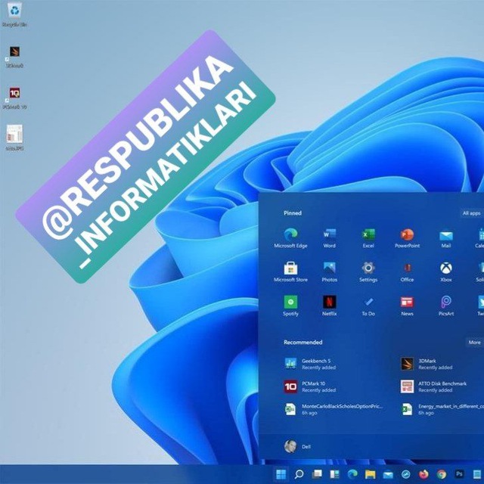The width and height of the screenshot is (484, 484).
Task: Open recommended 3DMark recently added entry
Action: 427,364
